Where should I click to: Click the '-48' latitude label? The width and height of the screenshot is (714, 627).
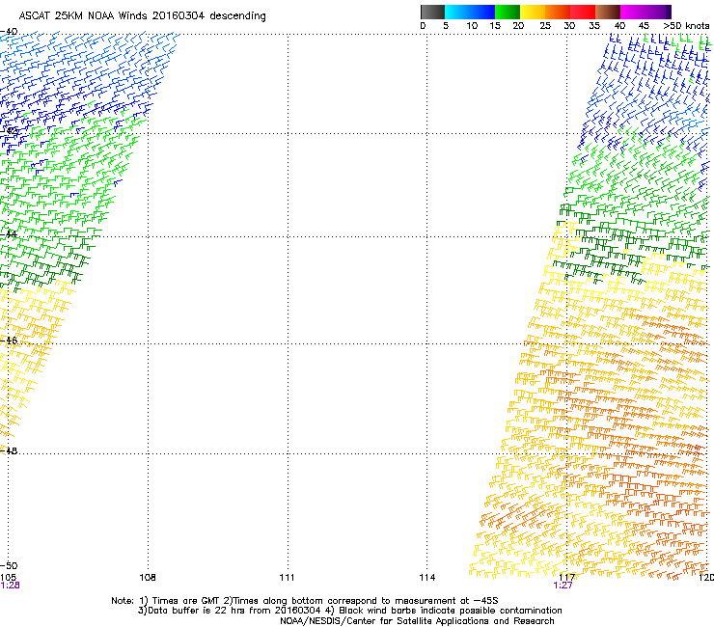[x=9, y=450]
